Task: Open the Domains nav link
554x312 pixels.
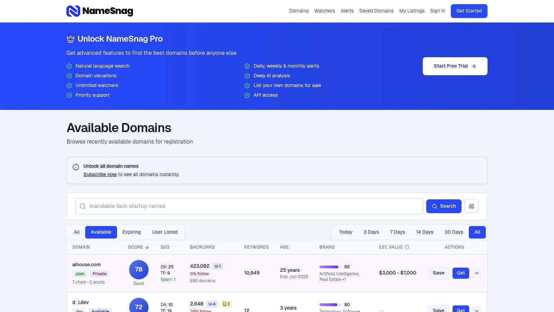Action: (x=299, y=11)
